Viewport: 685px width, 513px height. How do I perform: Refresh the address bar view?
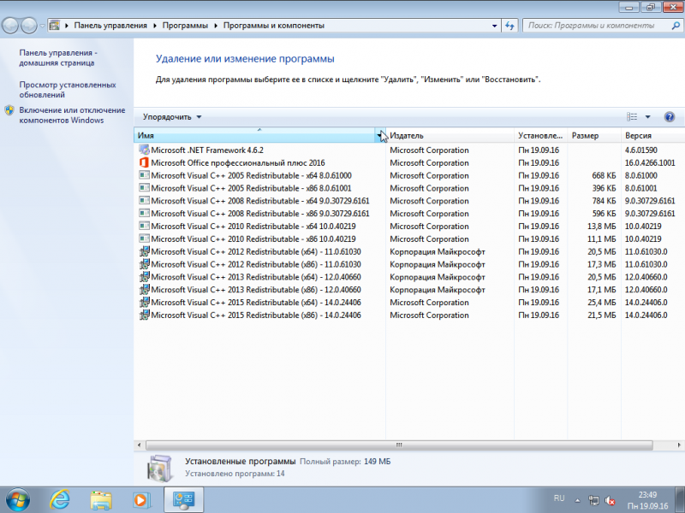[509, 26]
